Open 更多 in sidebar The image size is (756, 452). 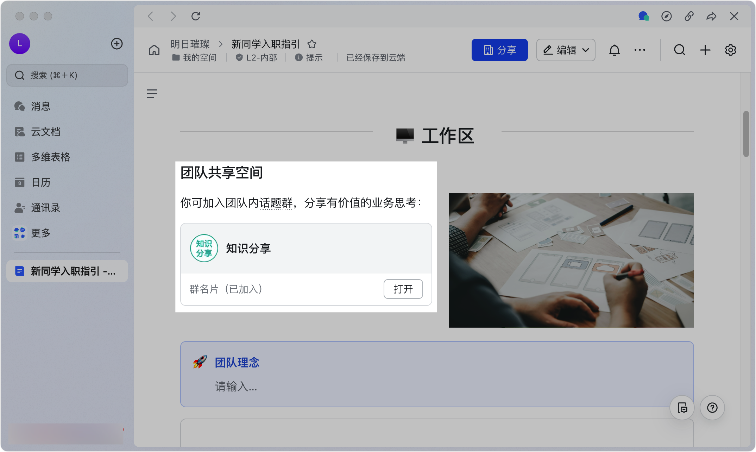click(67, 233)
